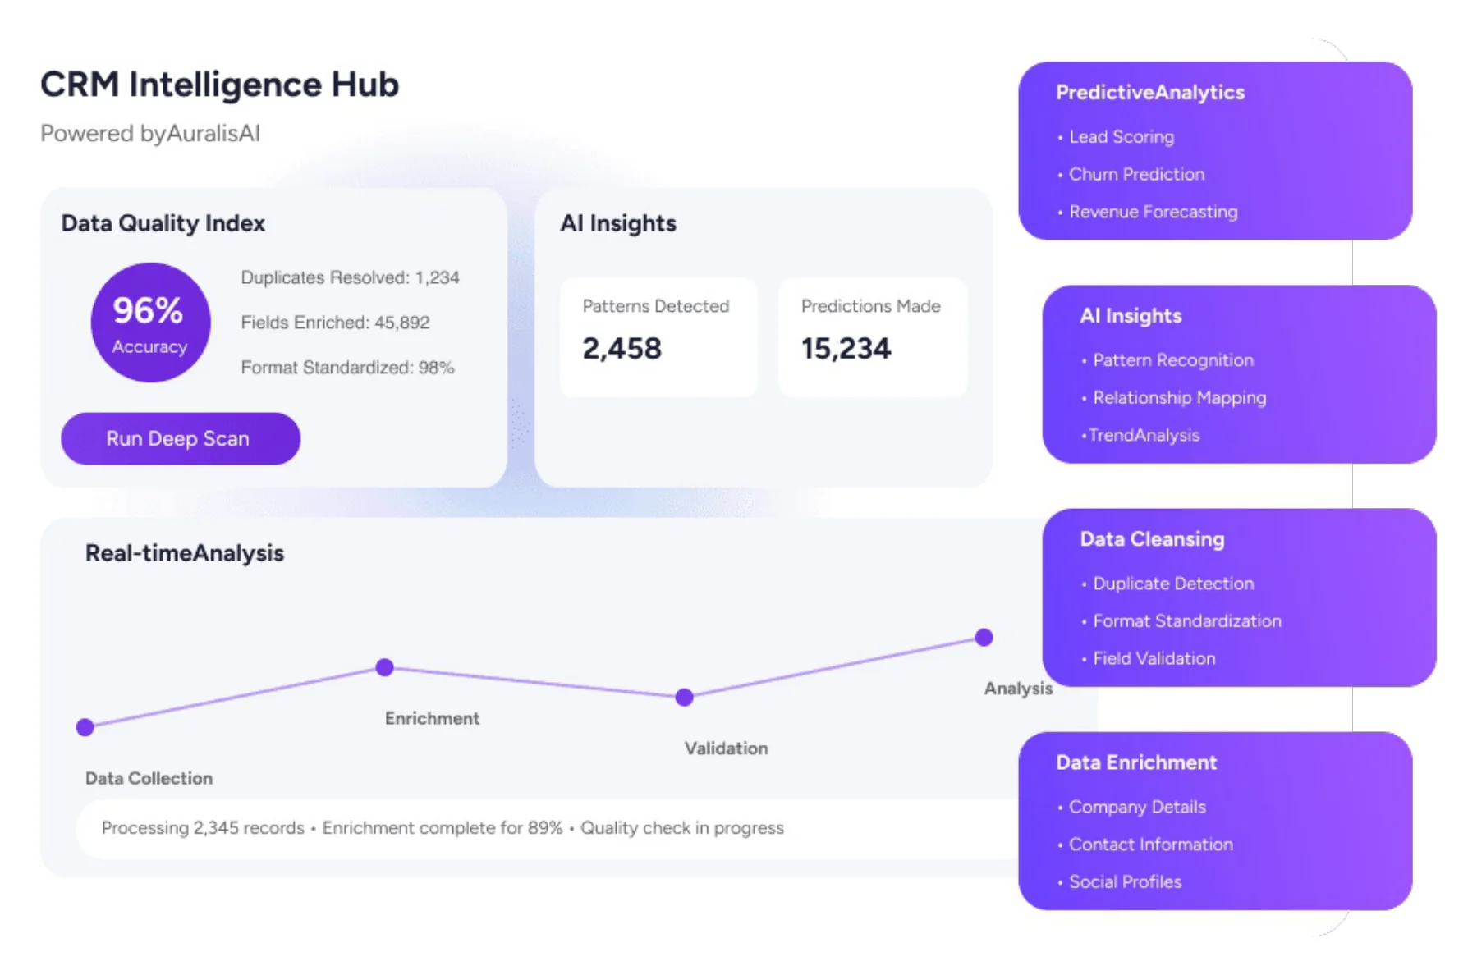Click Duplicate Detection item
The height and width of the screenshot is (975, 1477).
pyautogui.click(x=1173, y=584)
